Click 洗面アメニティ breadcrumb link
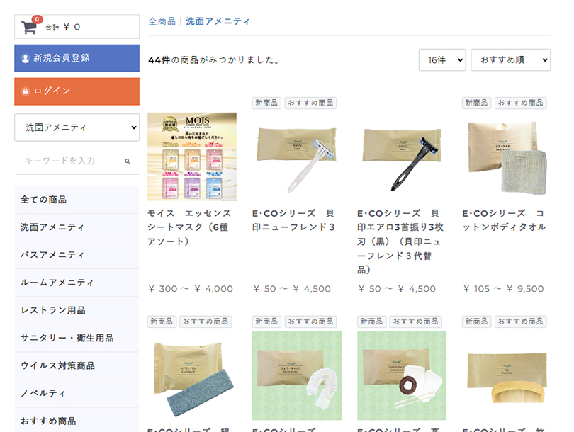Viewport: 574px width, 432px height. click(x=218, y=21)
